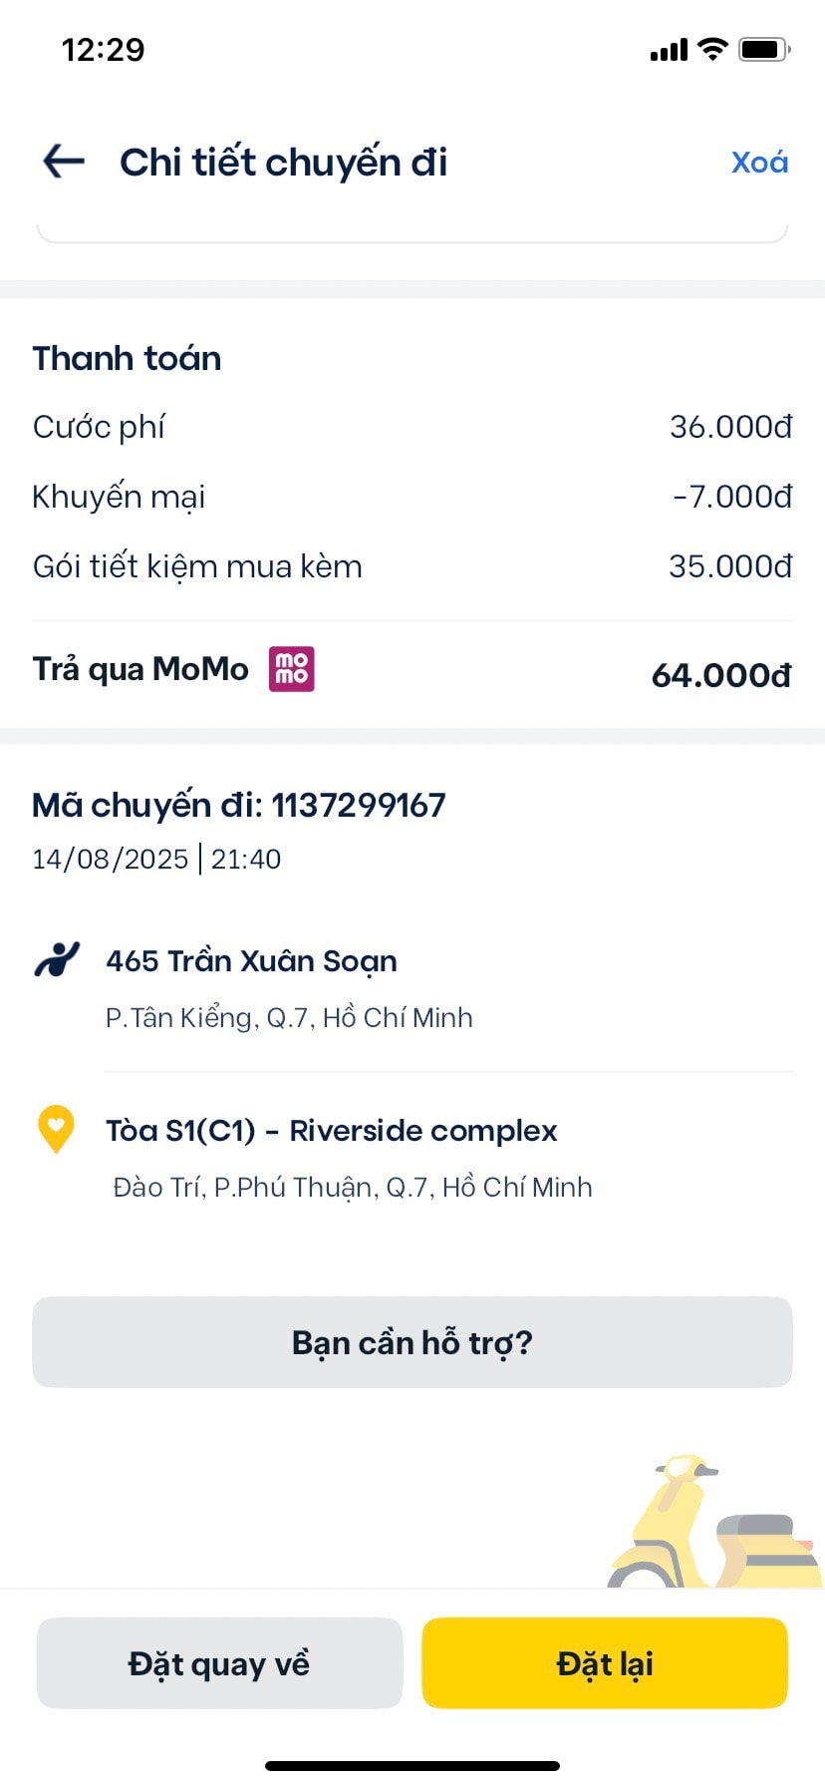This screenshot has height=1787, width=825.
Task: Tap the yellow destination pin icon
Action: click(x=56, y=1130)
